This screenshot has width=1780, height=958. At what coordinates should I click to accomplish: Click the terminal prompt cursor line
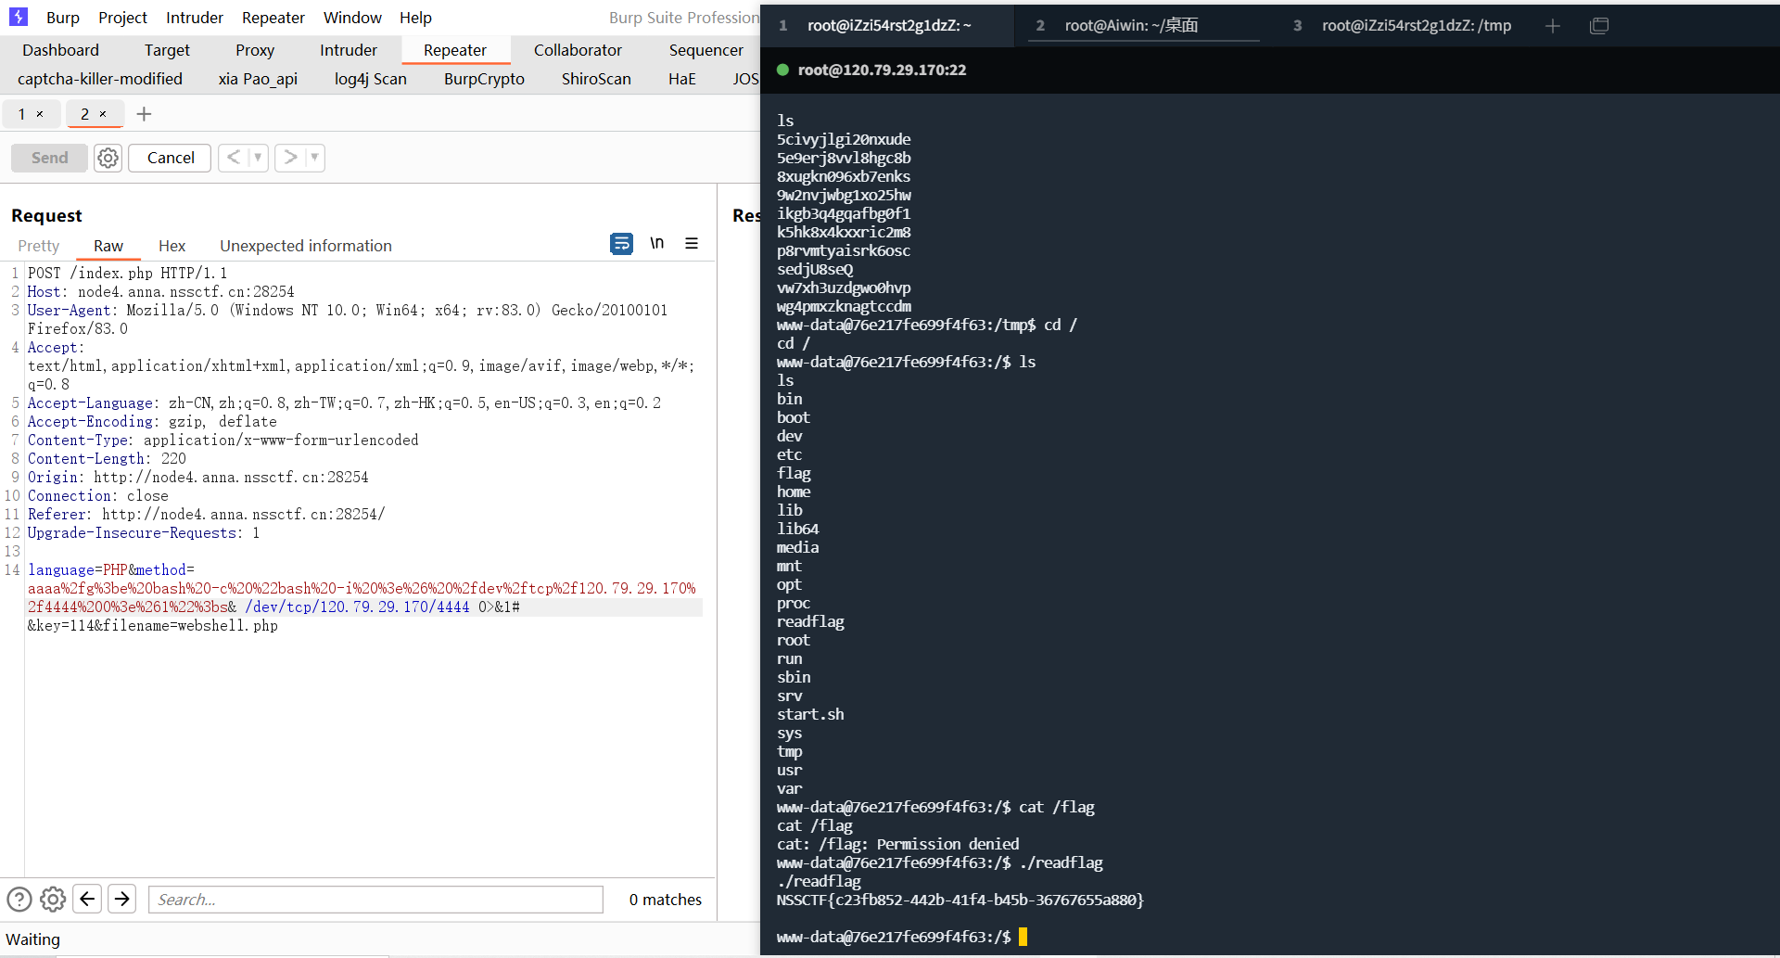(x=901, y=937)
